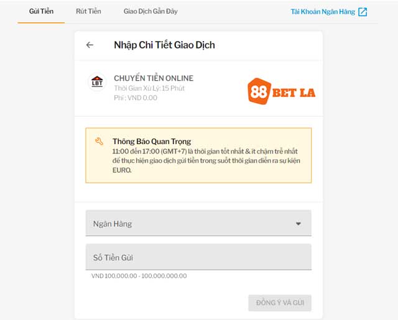Go back using the left arrow icon
The image size is (398, 320).
click(x=90, y=45)
